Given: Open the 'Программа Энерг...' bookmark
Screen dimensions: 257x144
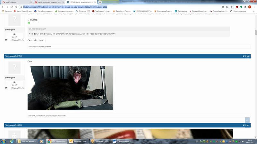Looking at the screenshot, I should point(163,11).
